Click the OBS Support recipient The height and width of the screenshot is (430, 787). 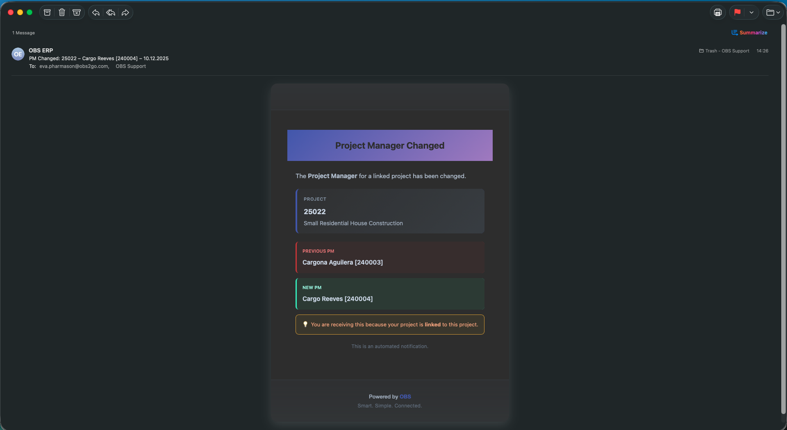coord(130,66)
